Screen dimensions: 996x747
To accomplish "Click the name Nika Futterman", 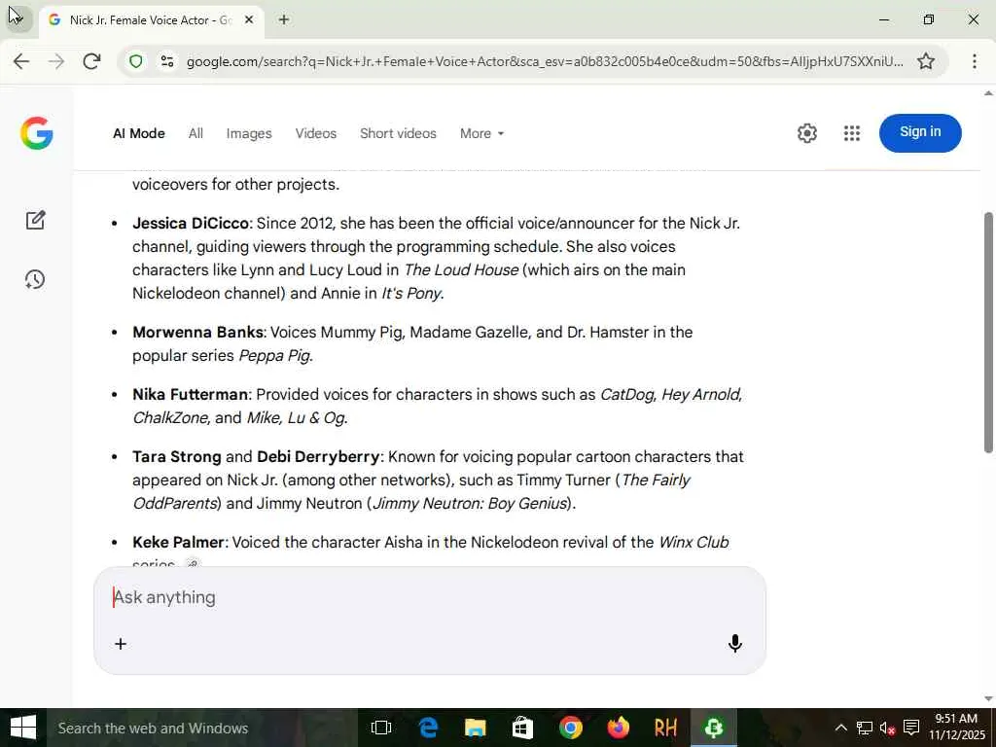I will [190, 395].
